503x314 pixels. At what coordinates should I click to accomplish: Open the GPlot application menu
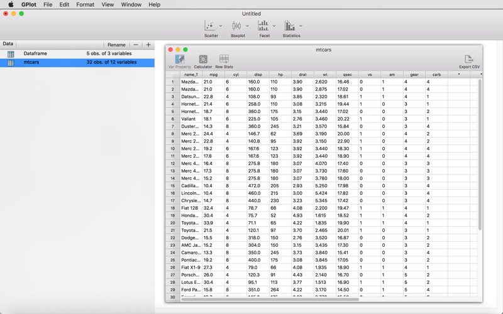(28, 4)
